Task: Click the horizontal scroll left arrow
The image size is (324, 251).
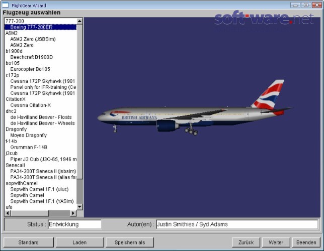Action: coord(8,213)
